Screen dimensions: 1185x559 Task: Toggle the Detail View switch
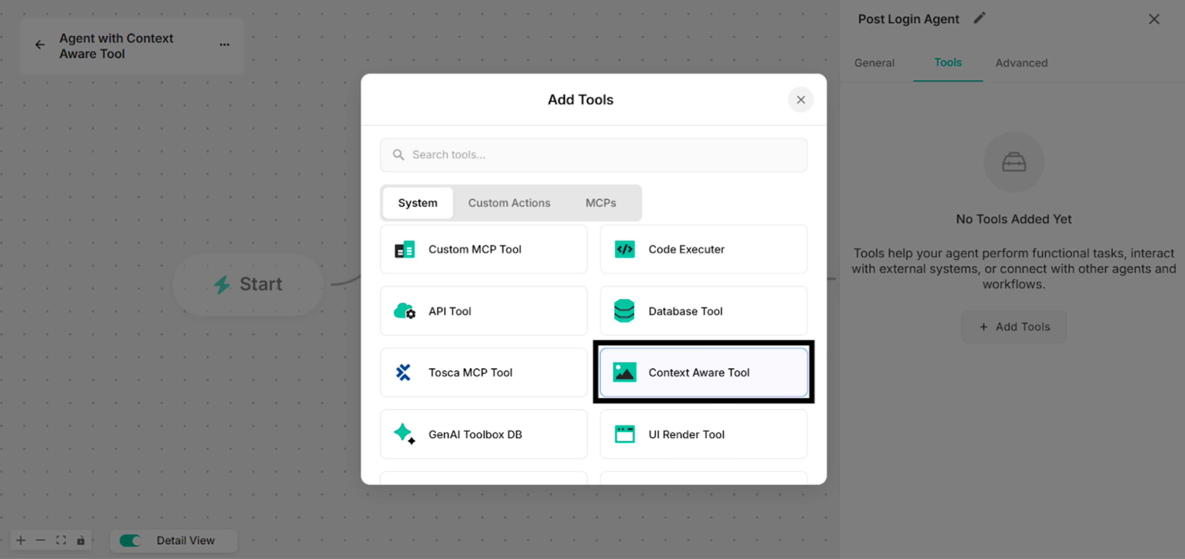(130, 541)
